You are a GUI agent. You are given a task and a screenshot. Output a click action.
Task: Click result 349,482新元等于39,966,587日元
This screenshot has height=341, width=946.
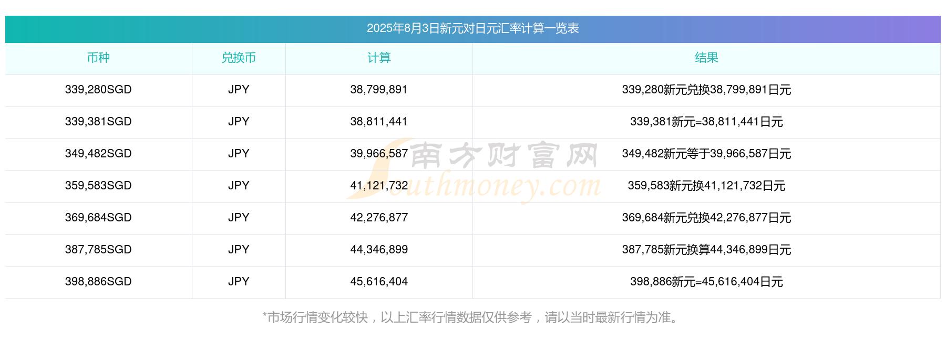coord(706,154)
